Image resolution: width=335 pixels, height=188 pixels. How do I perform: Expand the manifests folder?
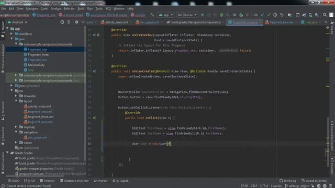coord(12,34)
